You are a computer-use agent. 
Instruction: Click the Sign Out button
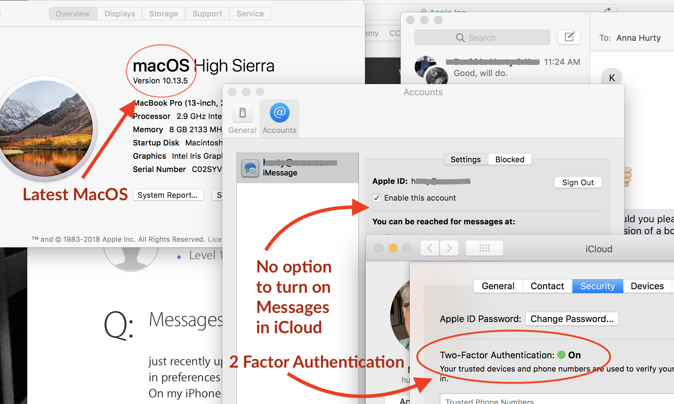(578, 182)
